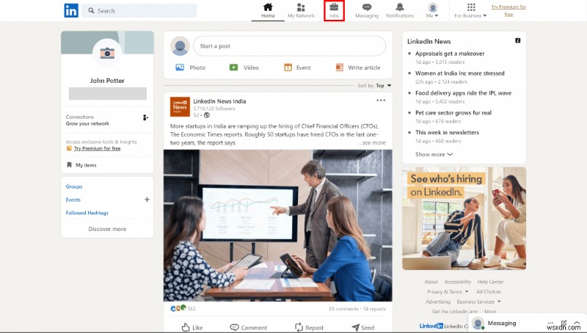Open This week in newsletters
The image size is (587, 333).
(447, 133)
